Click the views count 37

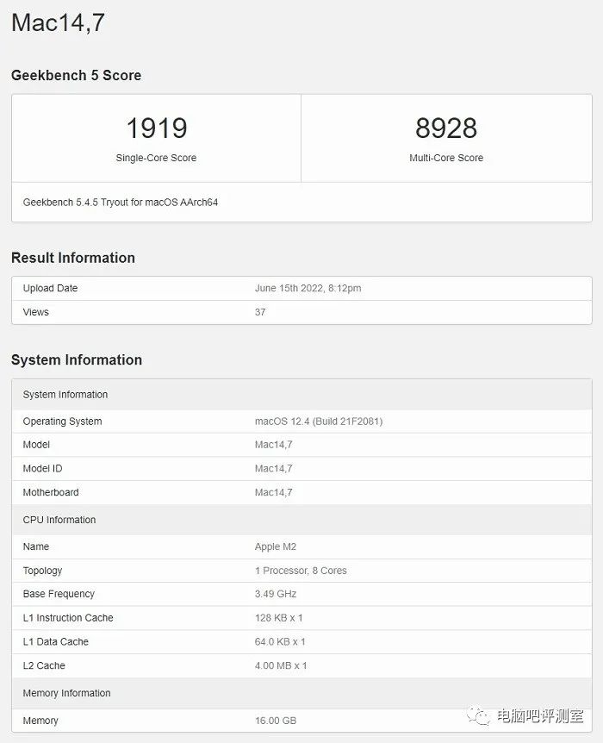pyautogui.click(x=260, y=312)
